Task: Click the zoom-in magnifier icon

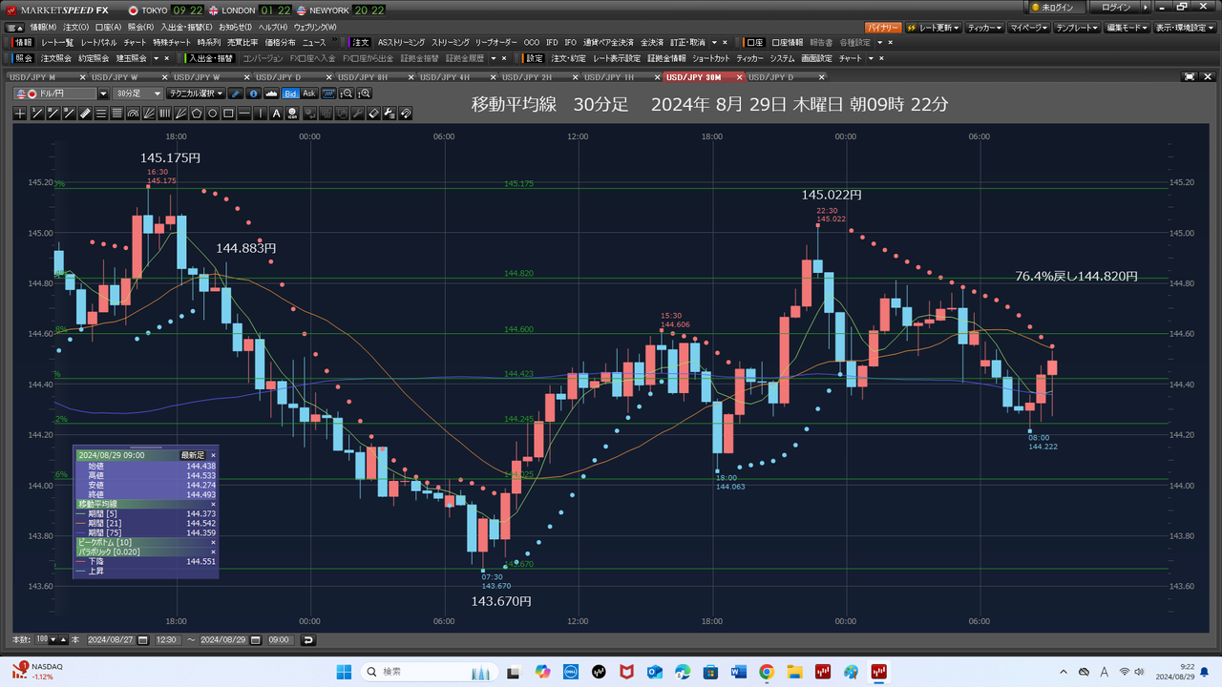Action: [364, 94]
